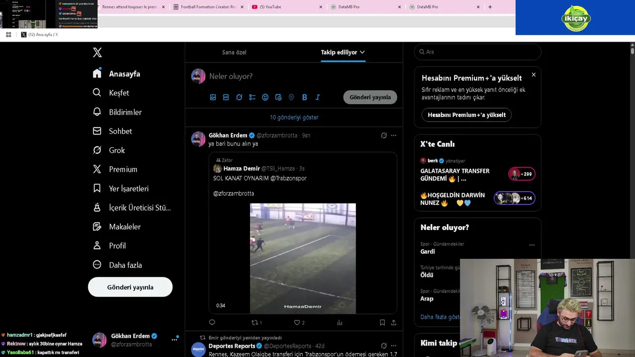Dismiss the Premium+ upgrade card
This screenshot has height=357, width=635.
tap(534, 75)
